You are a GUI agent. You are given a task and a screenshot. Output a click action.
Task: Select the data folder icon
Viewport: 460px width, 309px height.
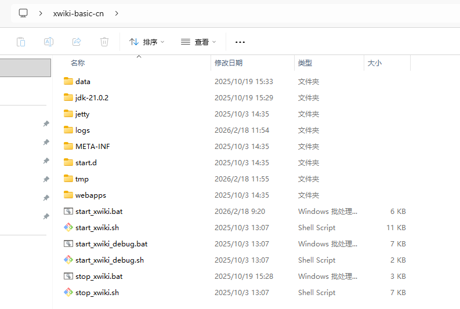tap(68, 81)
